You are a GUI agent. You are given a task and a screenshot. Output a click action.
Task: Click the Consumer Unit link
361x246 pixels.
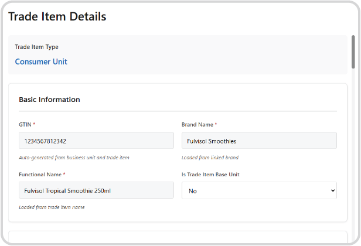click(x=41, y=61)
